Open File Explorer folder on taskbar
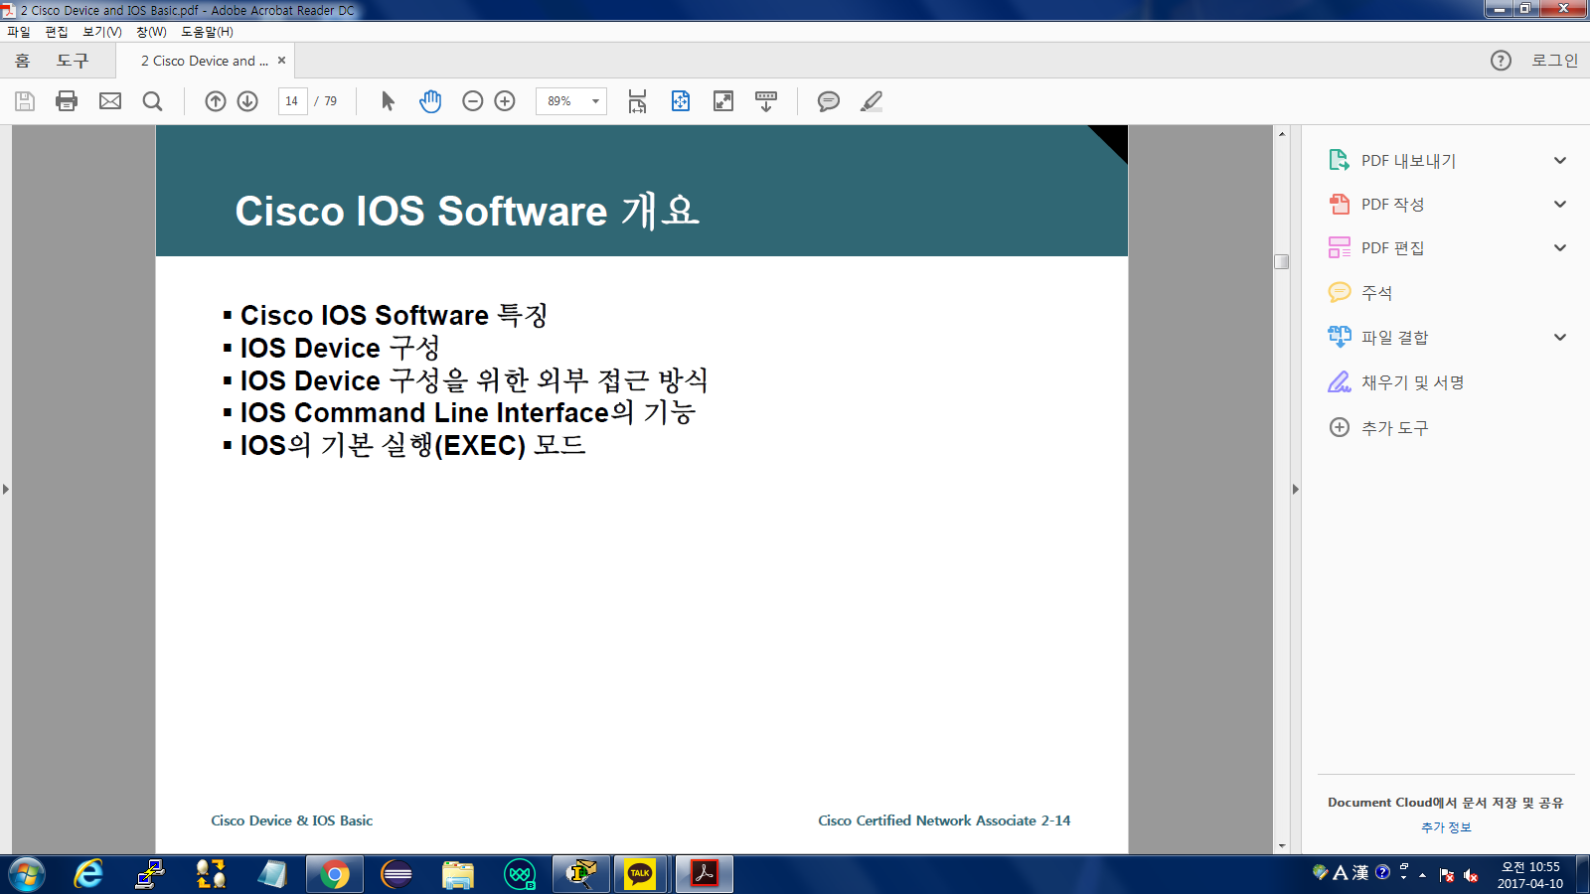Image resolution: width=1590 pixels, height=894 pixels. click(458, 874)
